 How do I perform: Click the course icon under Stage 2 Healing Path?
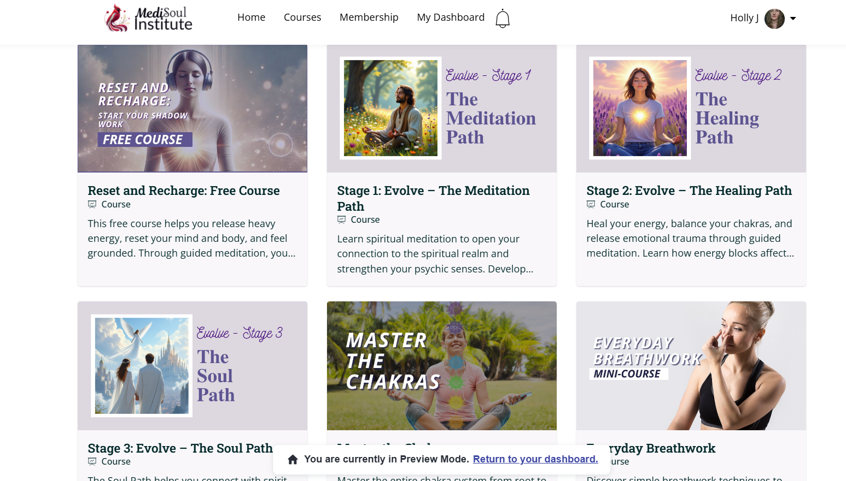(x=591, y=204)
